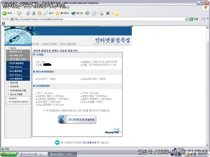
Task: Open the VoIP quality test sidebar item
Action: pyautogui.click(x=16, y=79)
